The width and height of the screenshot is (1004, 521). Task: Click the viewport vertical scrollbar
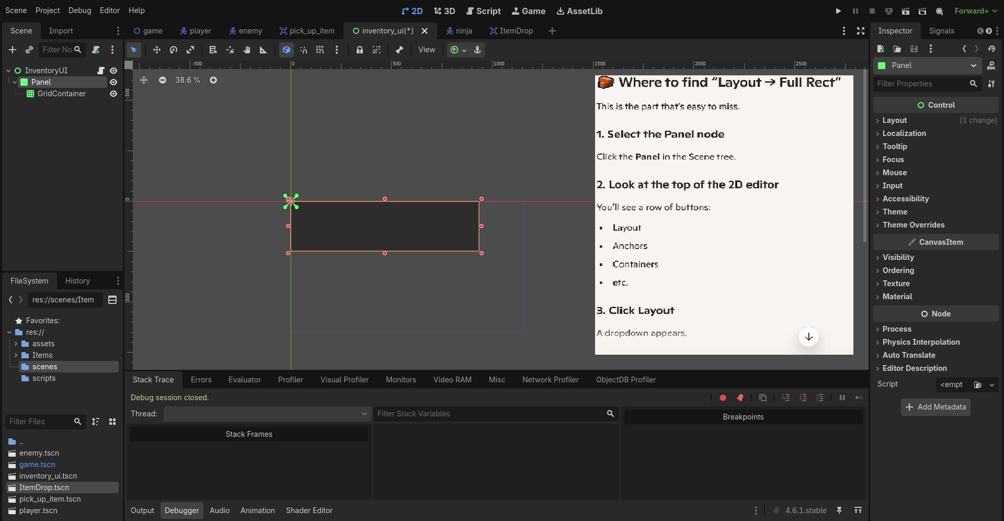(864, 157)
